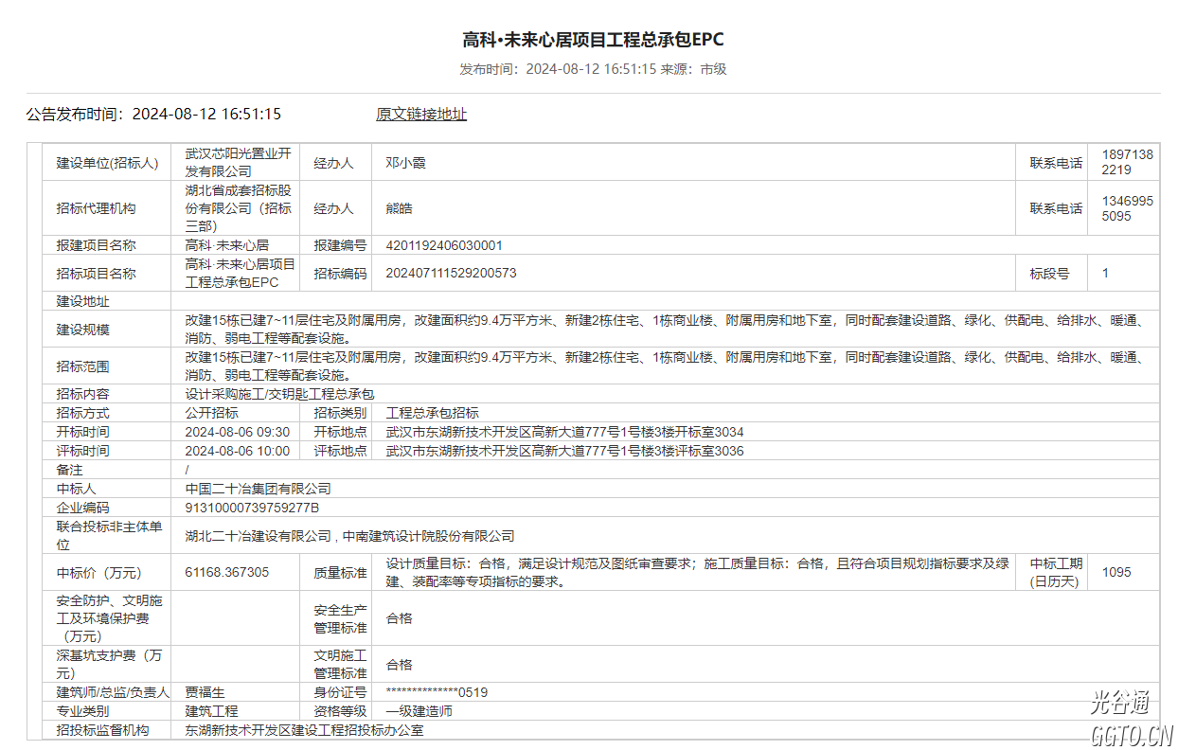Click the 评标时间 value 2024-08-06 10:00

[237, 451]
